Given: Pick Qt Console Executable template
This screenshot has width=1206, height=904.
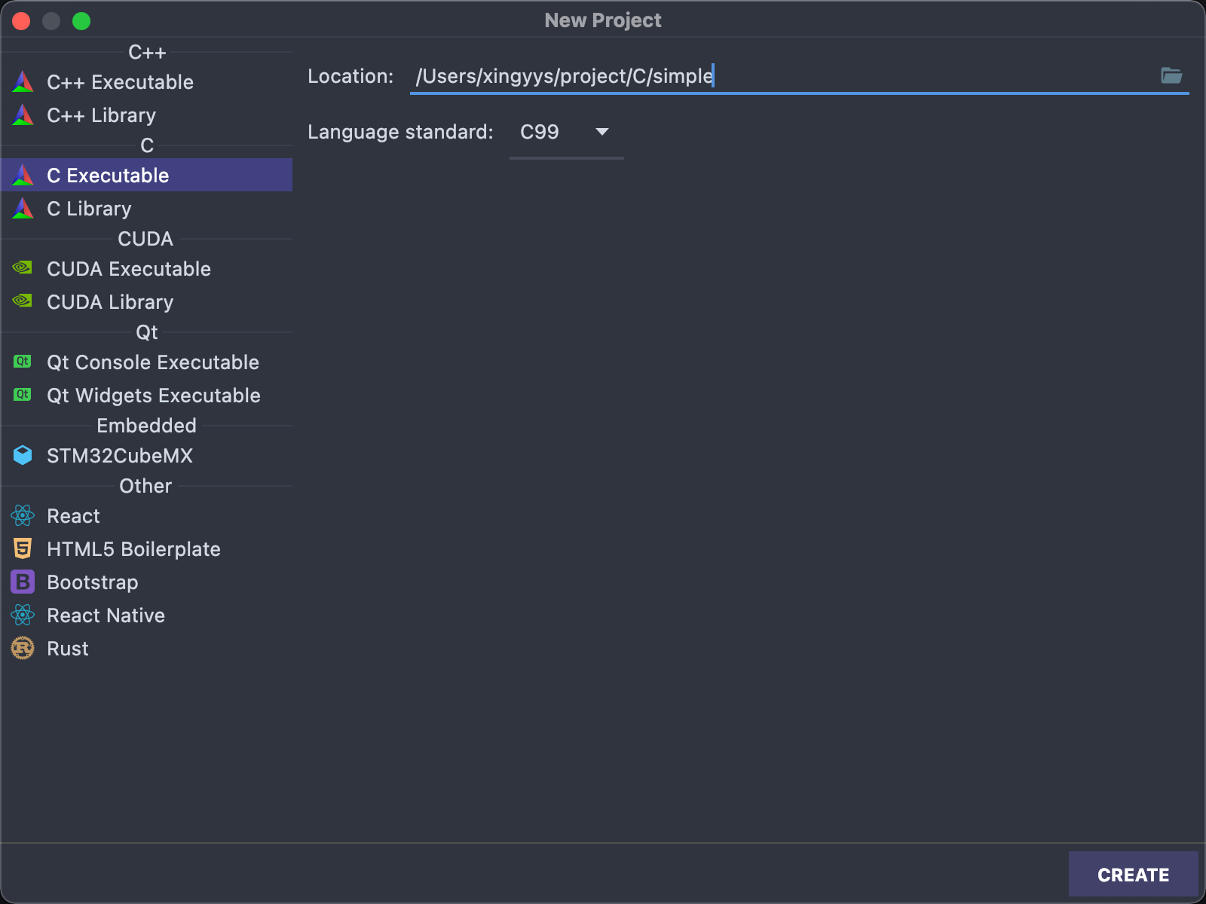Looking at the screenshot, I should click(x=147, y=362).
